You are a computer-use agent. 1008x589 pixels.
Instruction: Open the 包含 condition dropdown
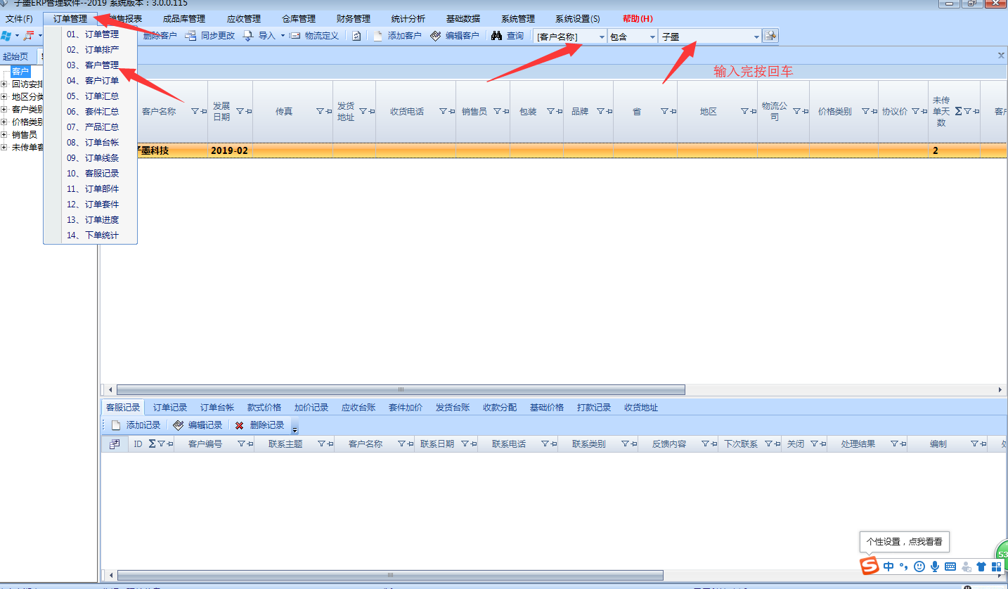[652, 37]
